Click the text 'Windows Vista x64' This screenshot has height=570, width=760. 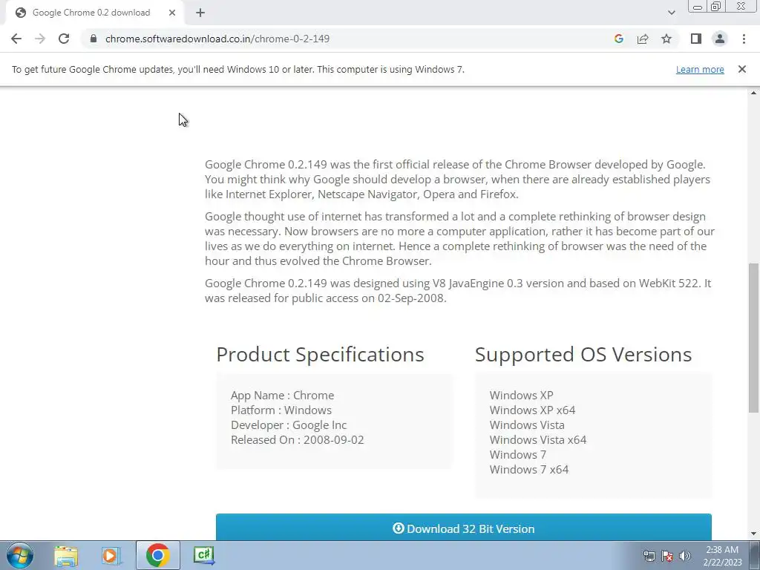tap(538, 439)
